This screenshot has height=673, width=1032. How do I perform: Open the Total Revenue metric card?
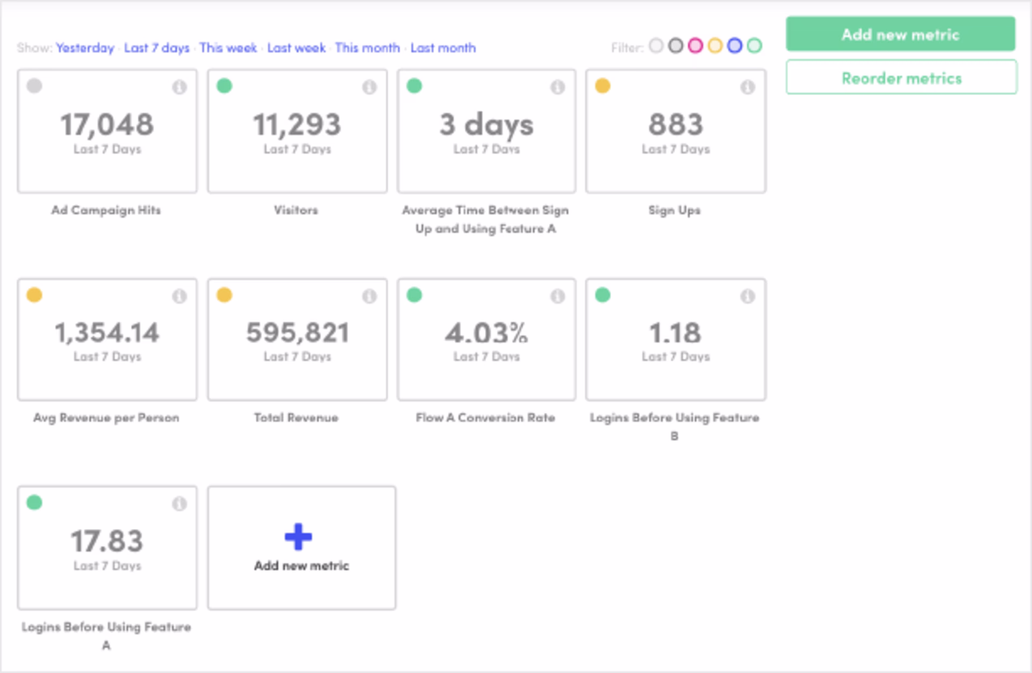coord(297,340)
